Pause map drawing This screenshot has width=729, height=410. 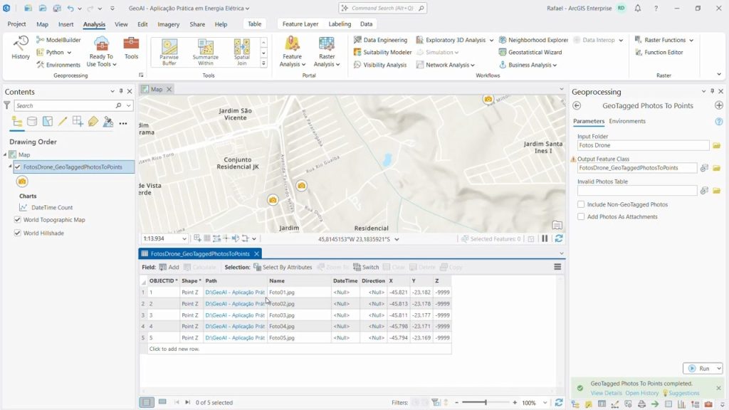(545, 238)
